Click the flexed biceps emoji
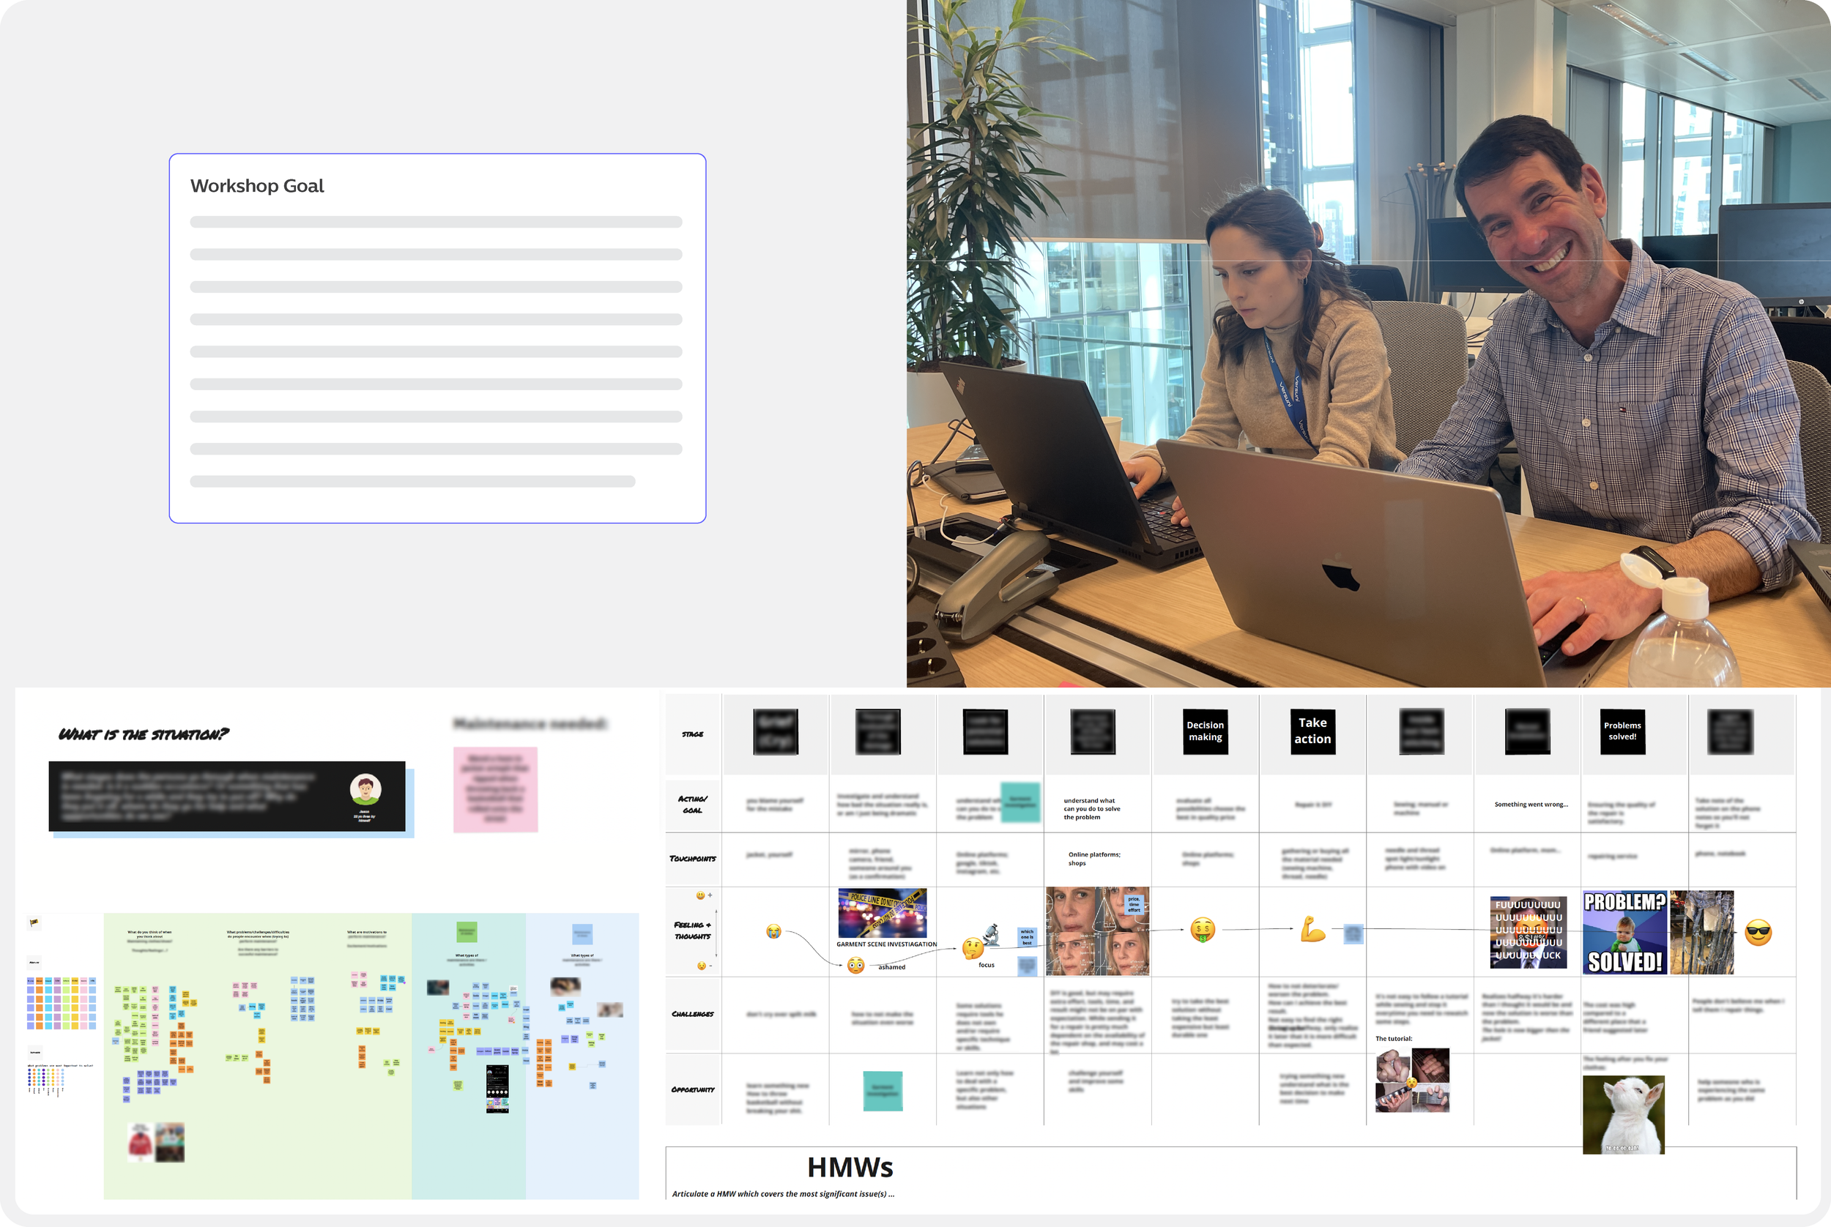 [1312, 929]
